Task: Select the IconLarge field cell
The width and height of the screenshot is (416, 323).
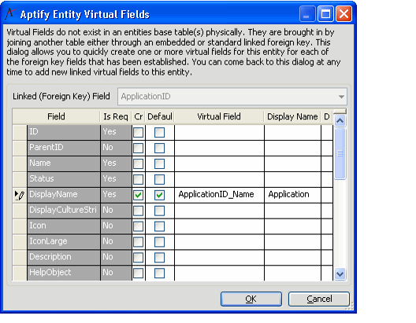Action: (63, 242)
